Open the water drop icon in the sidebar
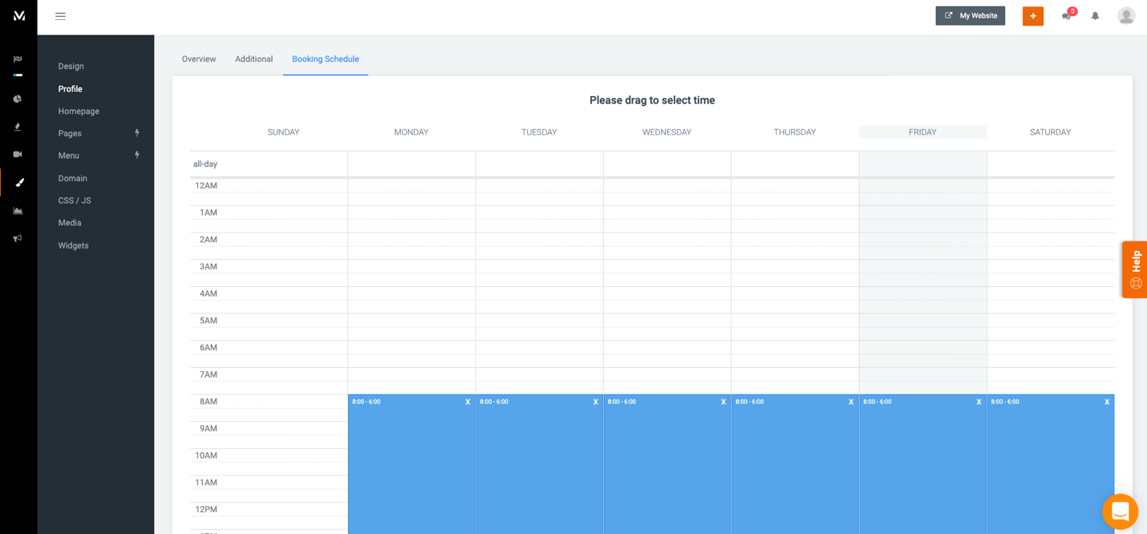1147x534 pixels. pos(18,126)
